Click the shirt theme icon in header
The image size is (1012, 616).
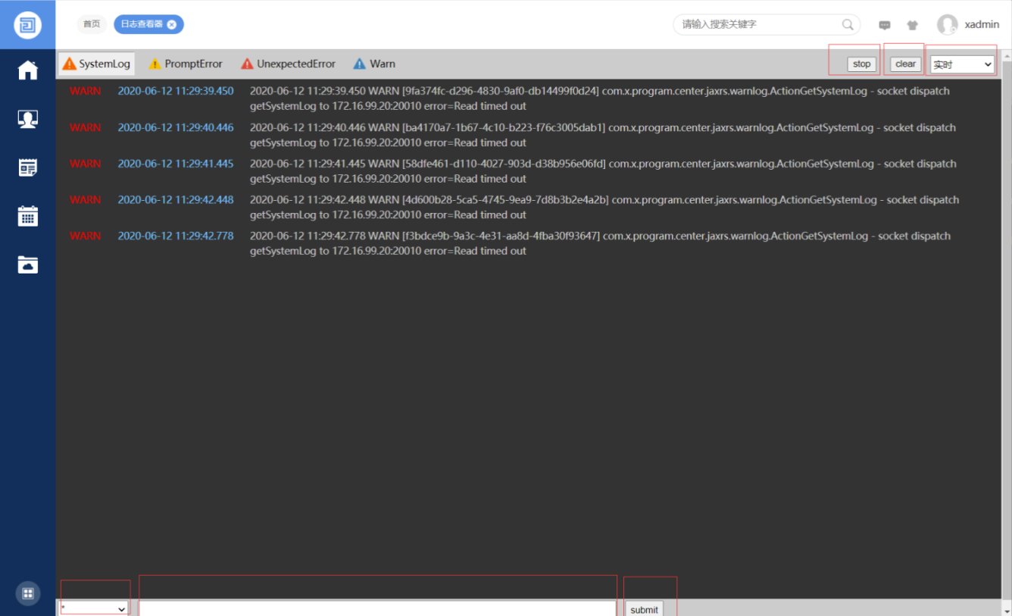912,25
